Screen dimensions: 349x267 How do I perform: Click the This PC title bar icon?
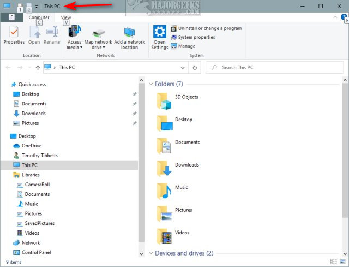(x=7, y=5)
